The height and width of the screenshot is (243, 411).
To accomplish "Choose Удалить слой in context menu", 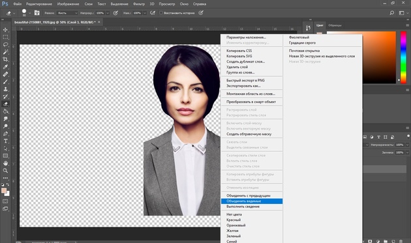I will (x=237, y=67).
